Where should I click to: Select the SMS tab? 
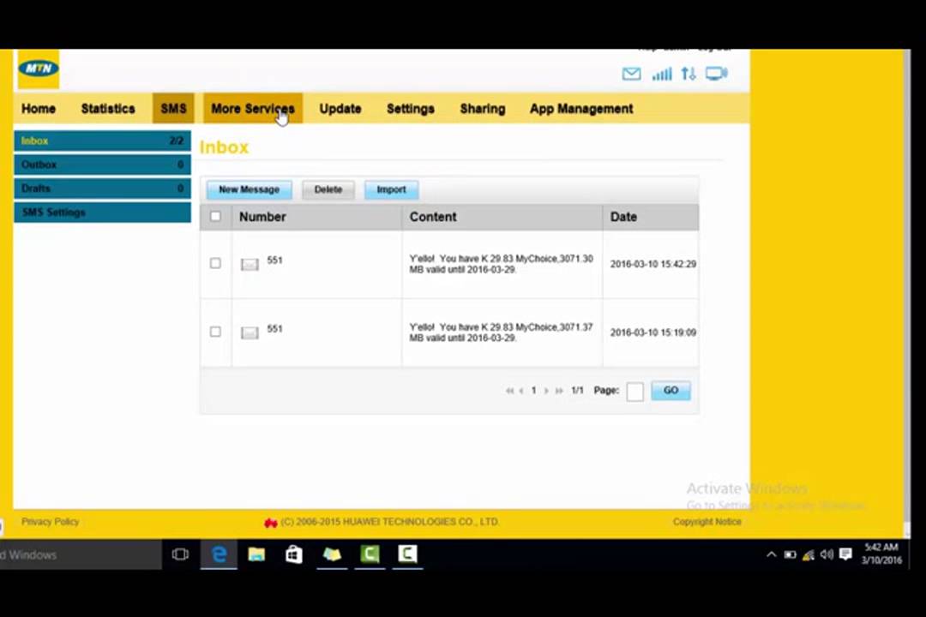(x=173, y=109)
